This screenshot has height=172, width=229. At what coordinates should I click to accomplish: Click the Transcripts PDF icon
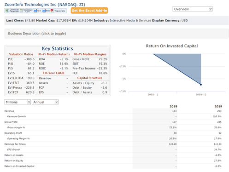pos(52,11)
